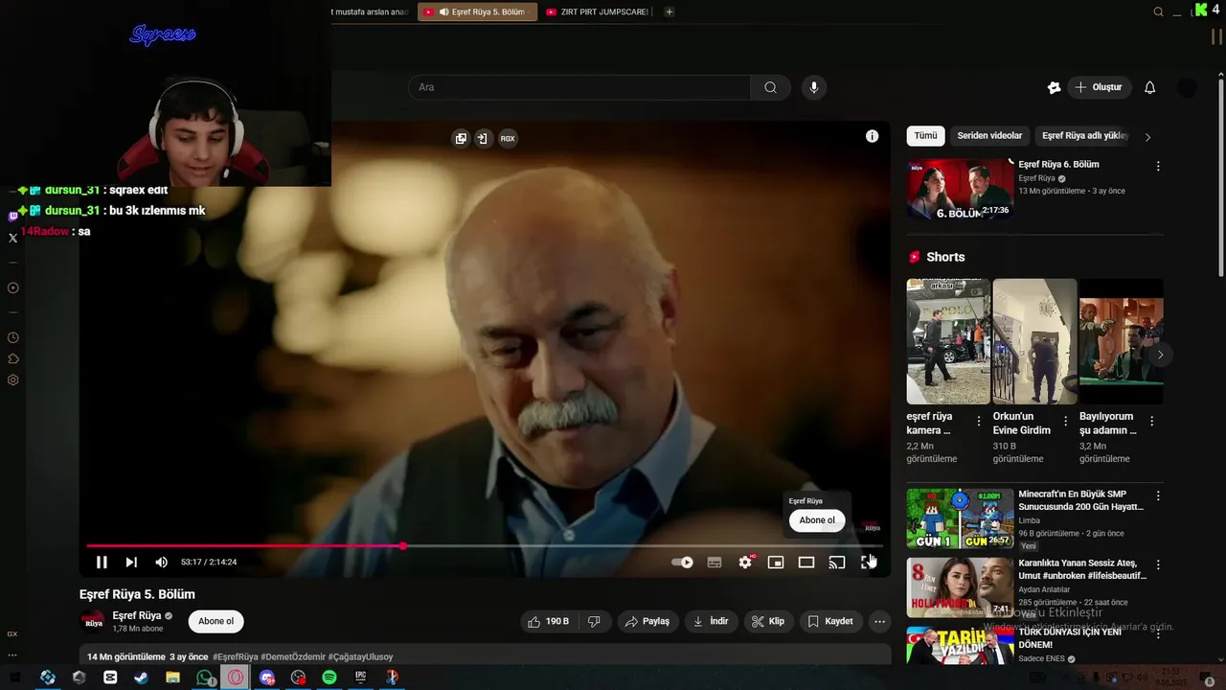Click the exit-arrow icon over the video

click(x=482, y=138)
